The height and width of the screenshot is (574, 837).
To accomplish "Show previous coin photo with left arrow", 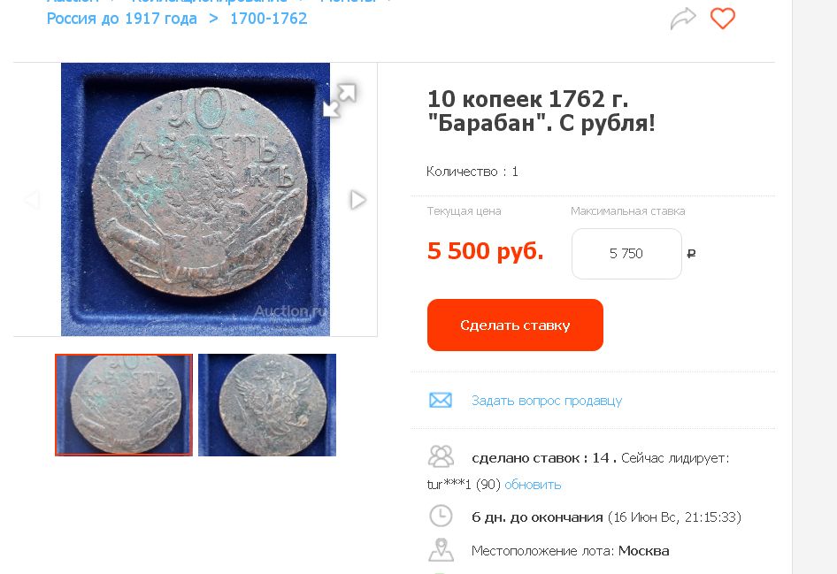I will [32, 200].
